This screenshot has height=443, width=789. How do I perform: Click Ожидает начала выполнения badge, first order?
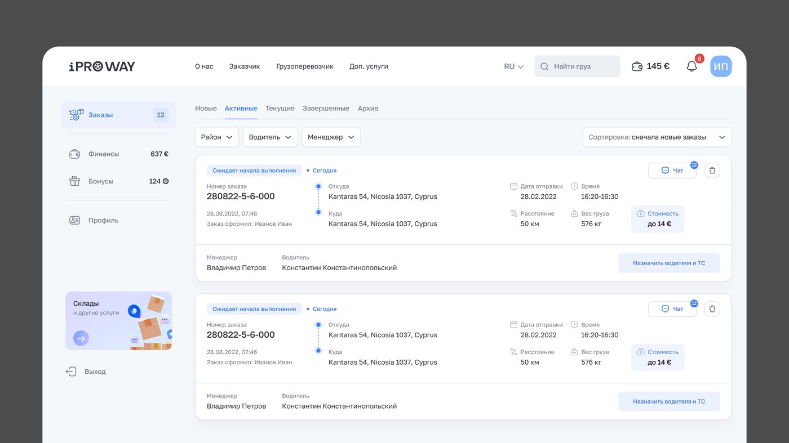pos(254,171)
